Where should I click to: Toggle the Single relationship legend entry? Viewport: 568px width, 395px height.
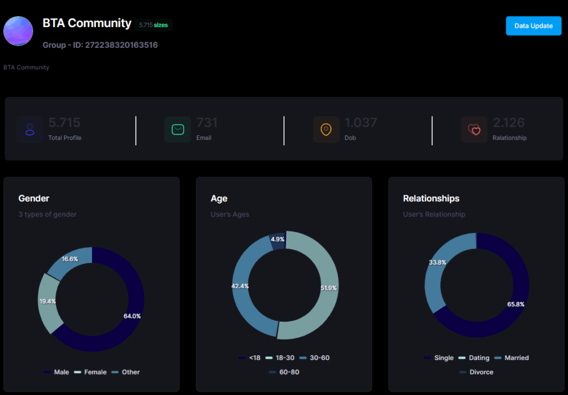439,358
